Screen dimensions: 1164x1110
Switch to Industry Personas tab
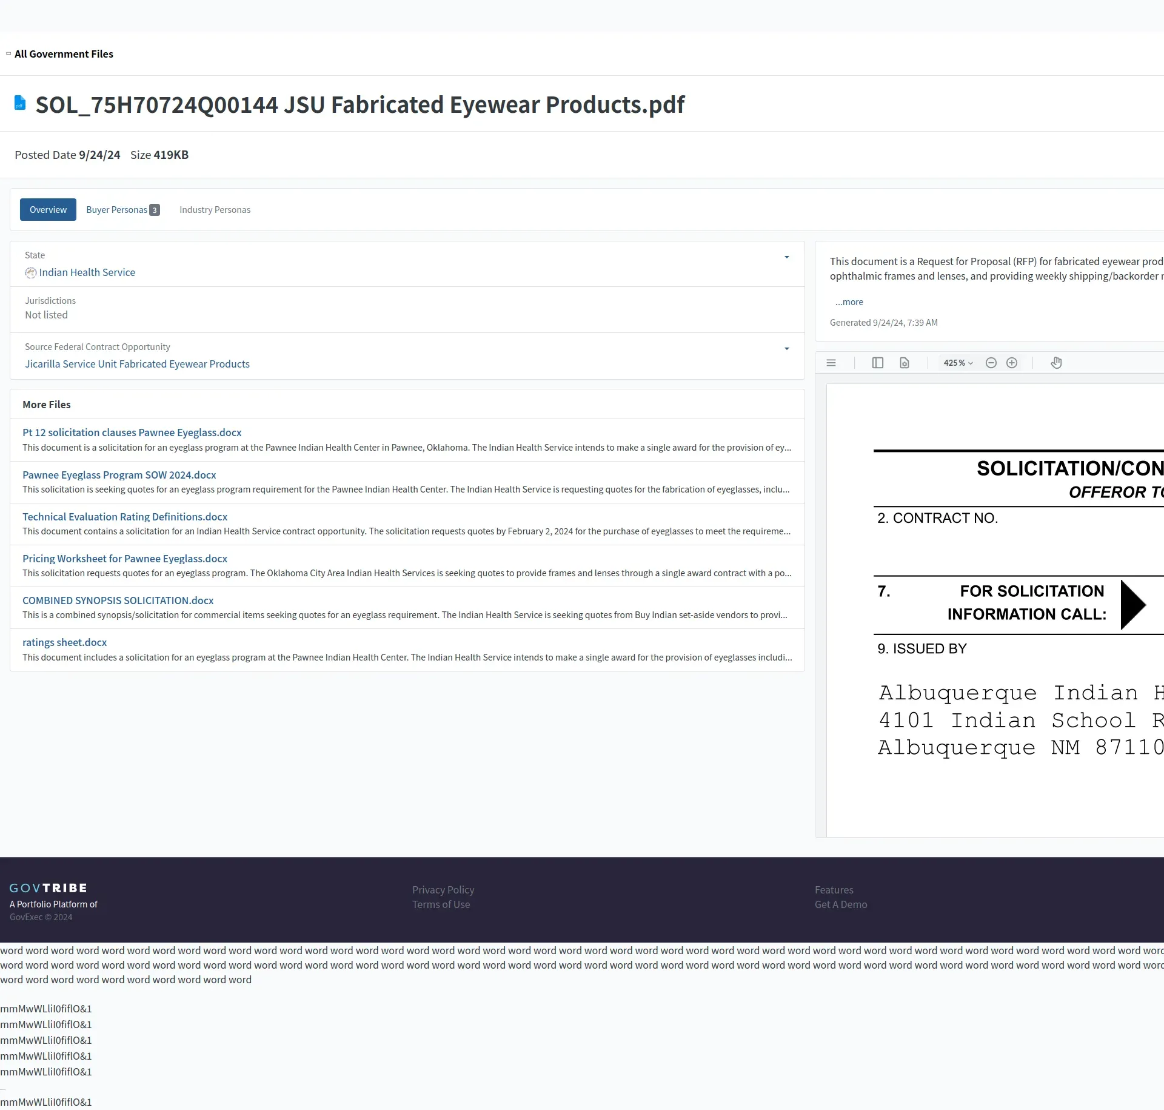click(215, 210)
